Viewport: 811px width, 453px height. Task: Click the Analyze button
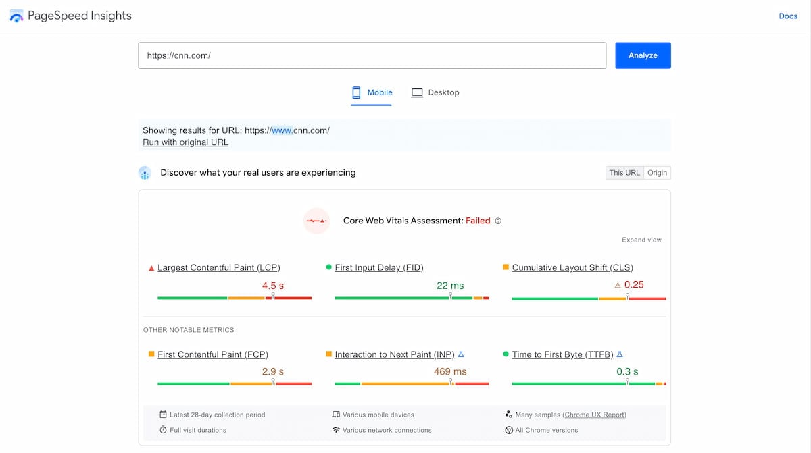[642, 55]
